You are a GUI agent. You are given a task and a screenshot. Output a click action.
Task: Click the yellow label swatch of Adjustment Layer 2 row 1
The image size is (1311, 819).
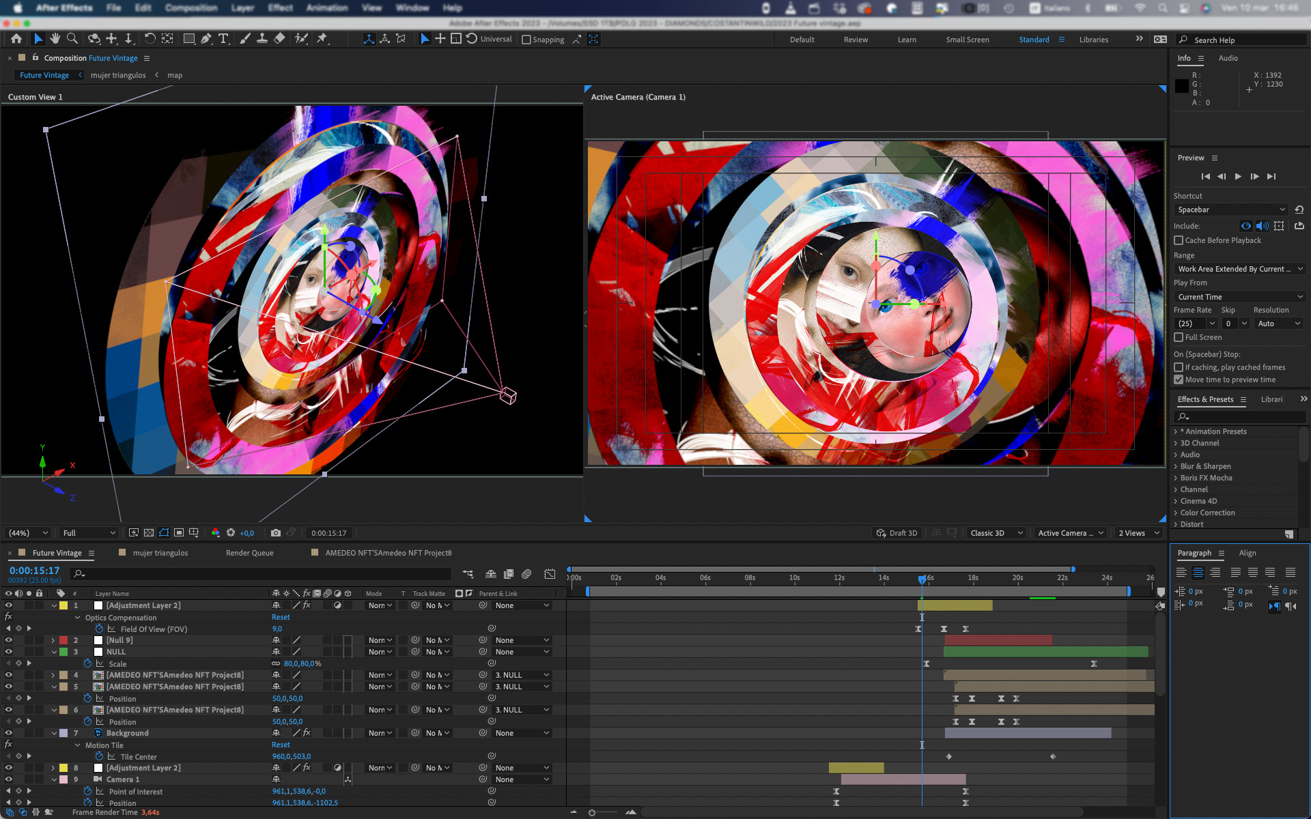[x=64, y=605]
